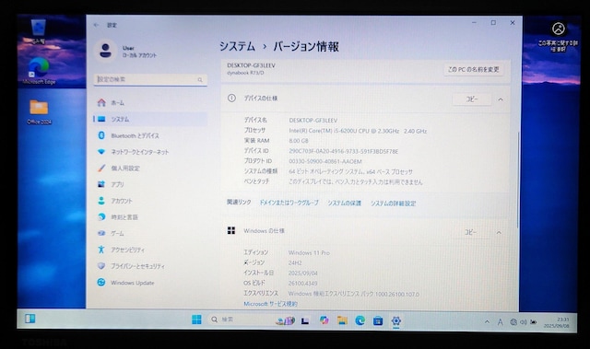The height and width of the screenshot is (349, 590).
Task: Click the processor value Intel Core i5-6200U
Action: pyautogui.click(x=358, y=131)
